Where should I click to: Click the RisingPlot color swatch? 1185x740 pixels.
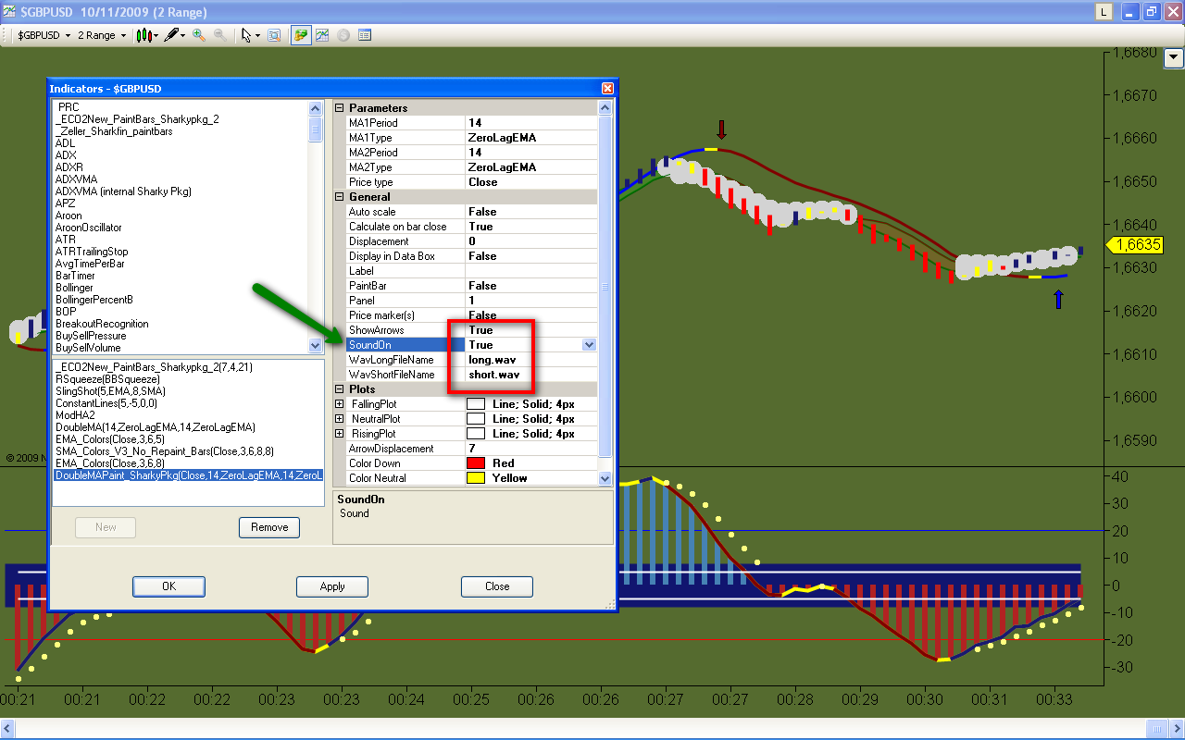click(476, 434)
